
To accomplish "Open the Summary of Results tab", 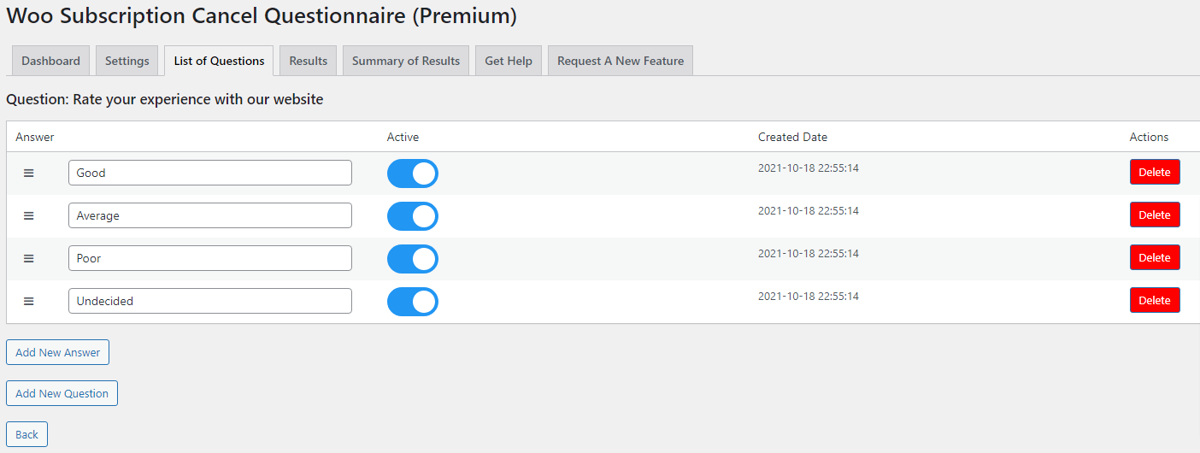I will pyautogui.click(x=406, y=61).
